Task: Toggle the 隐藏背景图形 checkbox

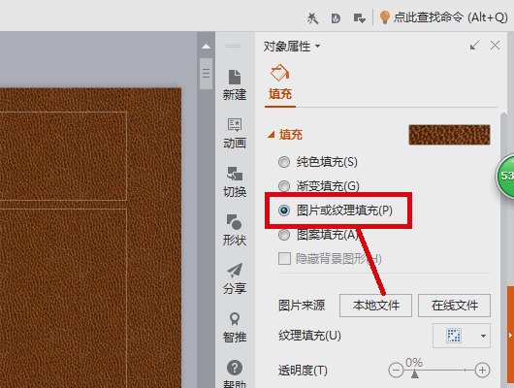Action: click(284, 258)
